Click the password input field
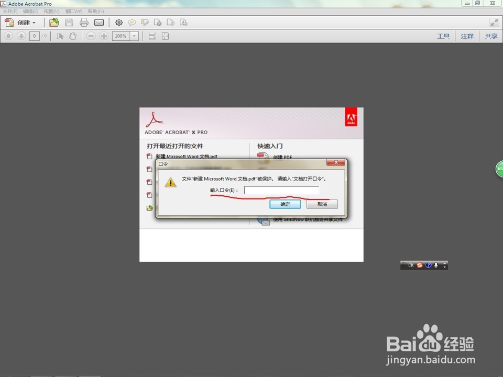The width and height of the screenshot is (503, 377). 281,190
